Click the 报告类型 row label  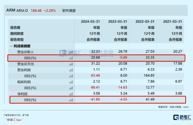click(17, 40)
